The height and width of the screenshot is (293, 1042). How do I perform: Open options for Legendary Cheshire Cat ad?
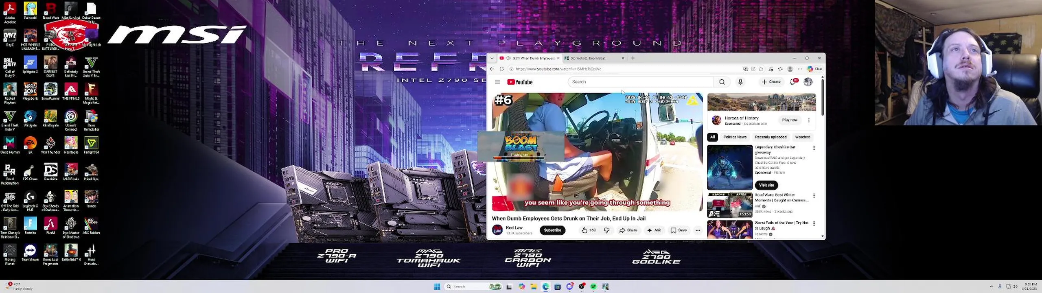coord(814,148)
